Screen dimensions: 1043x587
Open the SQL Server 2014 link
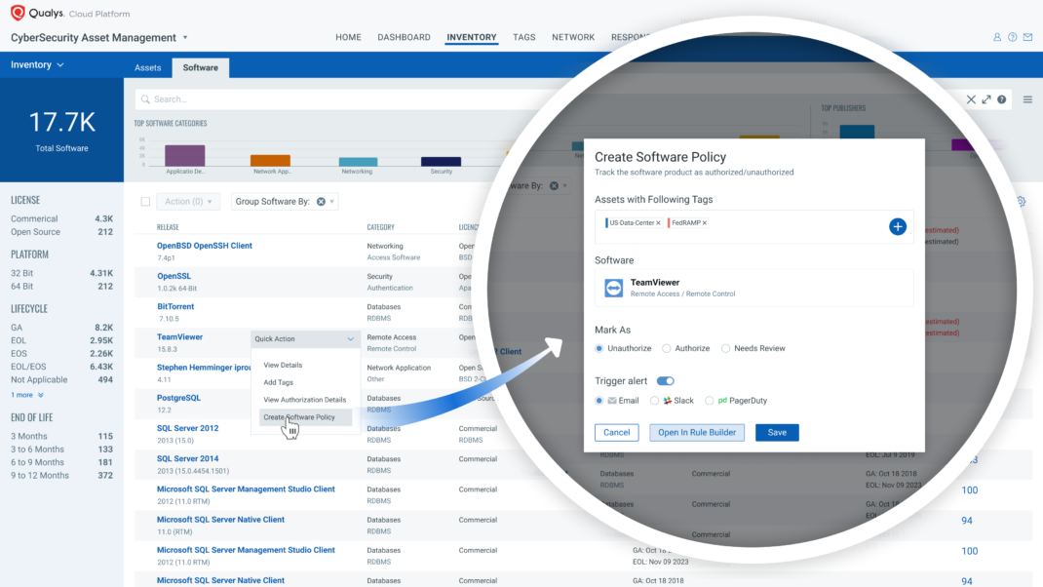pos(187,459)
